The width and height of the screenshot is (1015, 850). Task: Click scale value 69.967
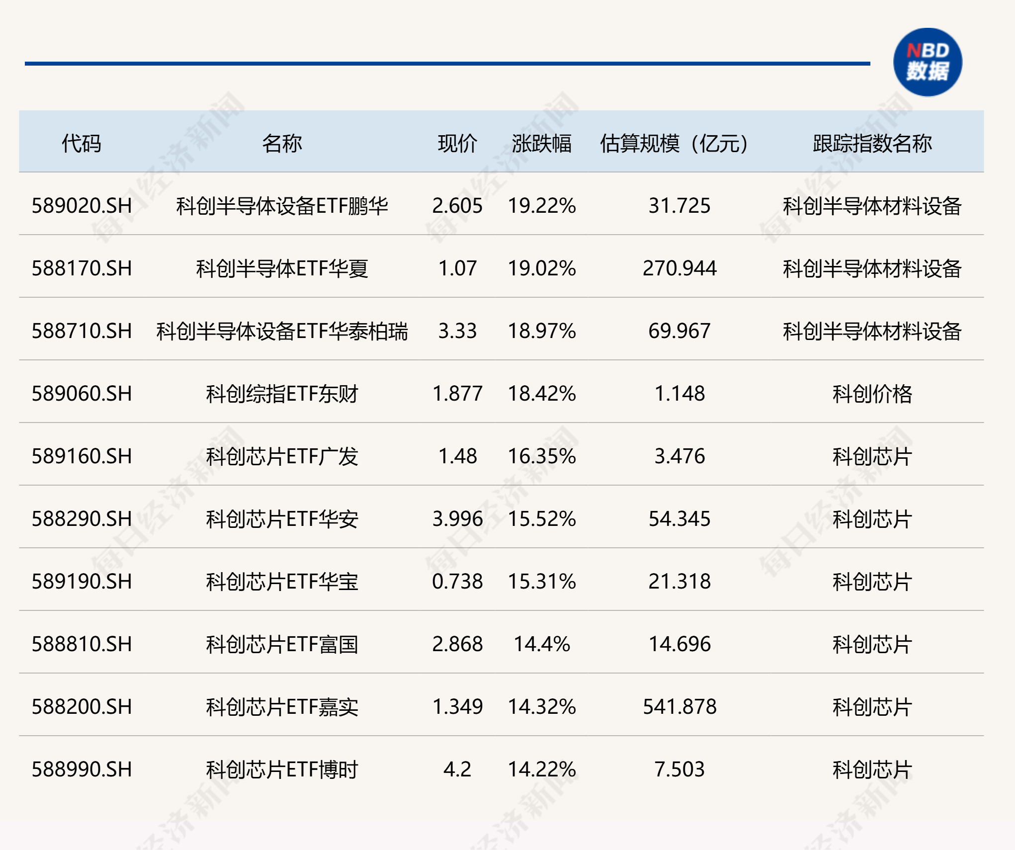pos(679,331)
